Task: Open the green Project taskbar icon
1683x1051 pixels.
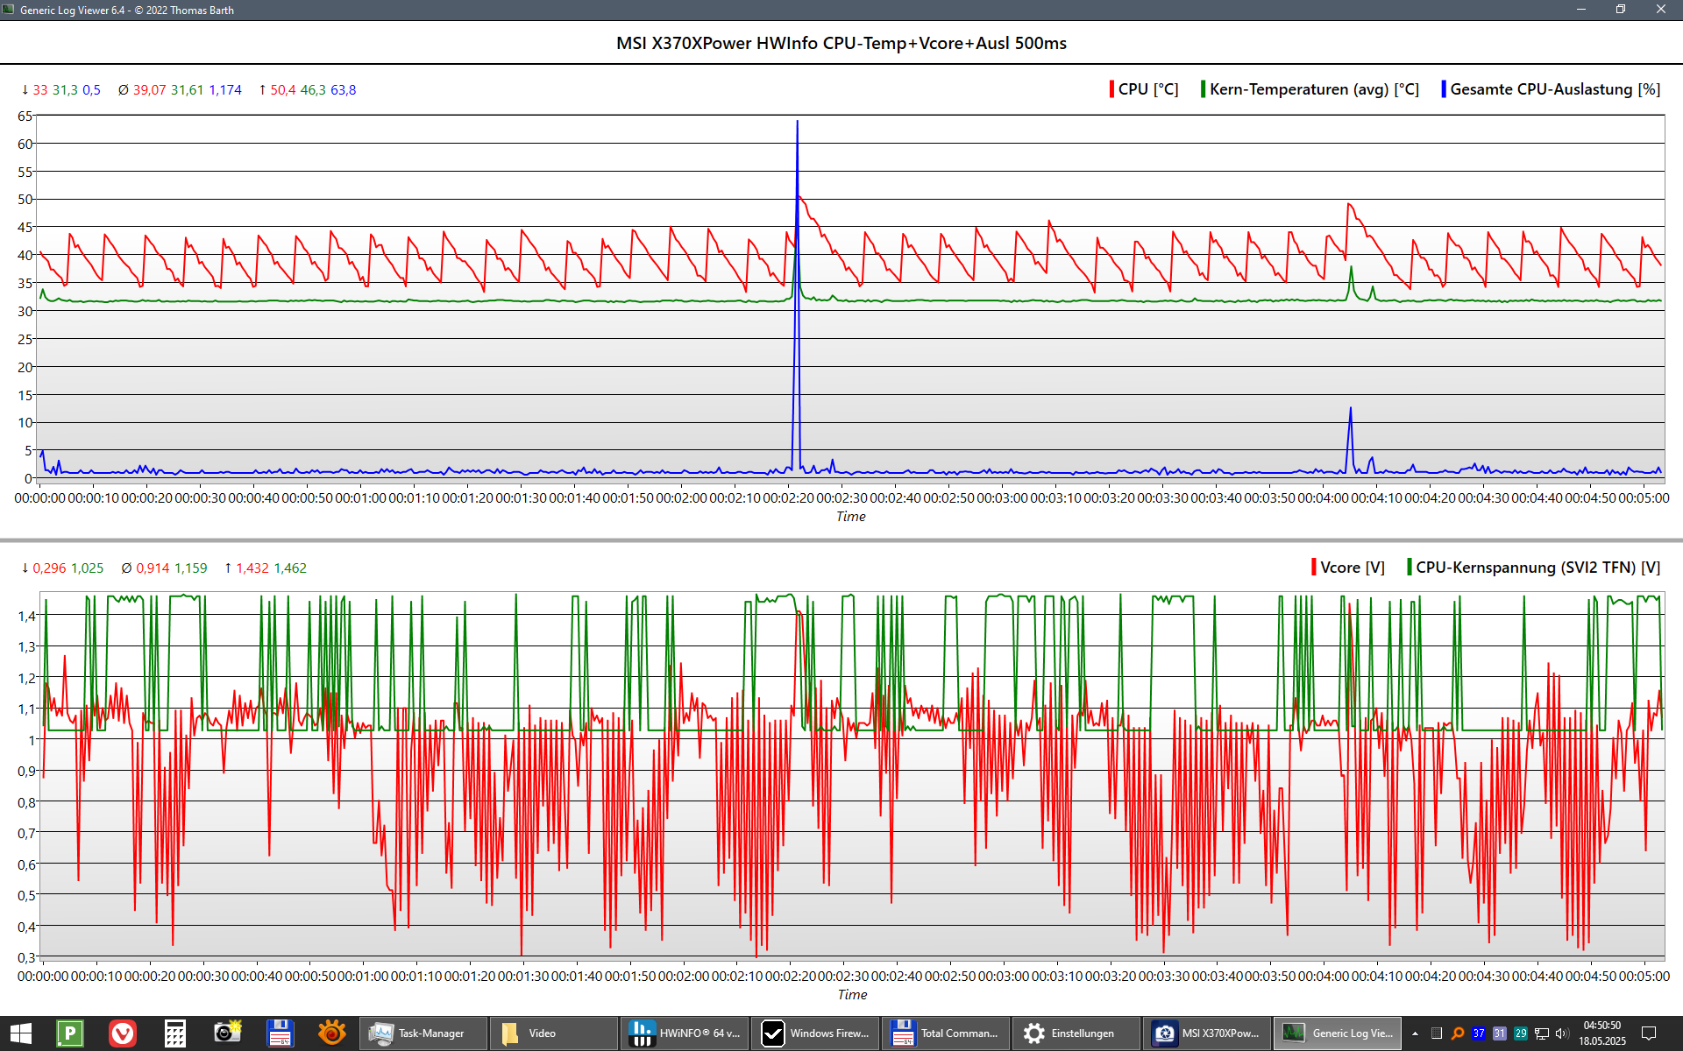Action: (69, 1033)
